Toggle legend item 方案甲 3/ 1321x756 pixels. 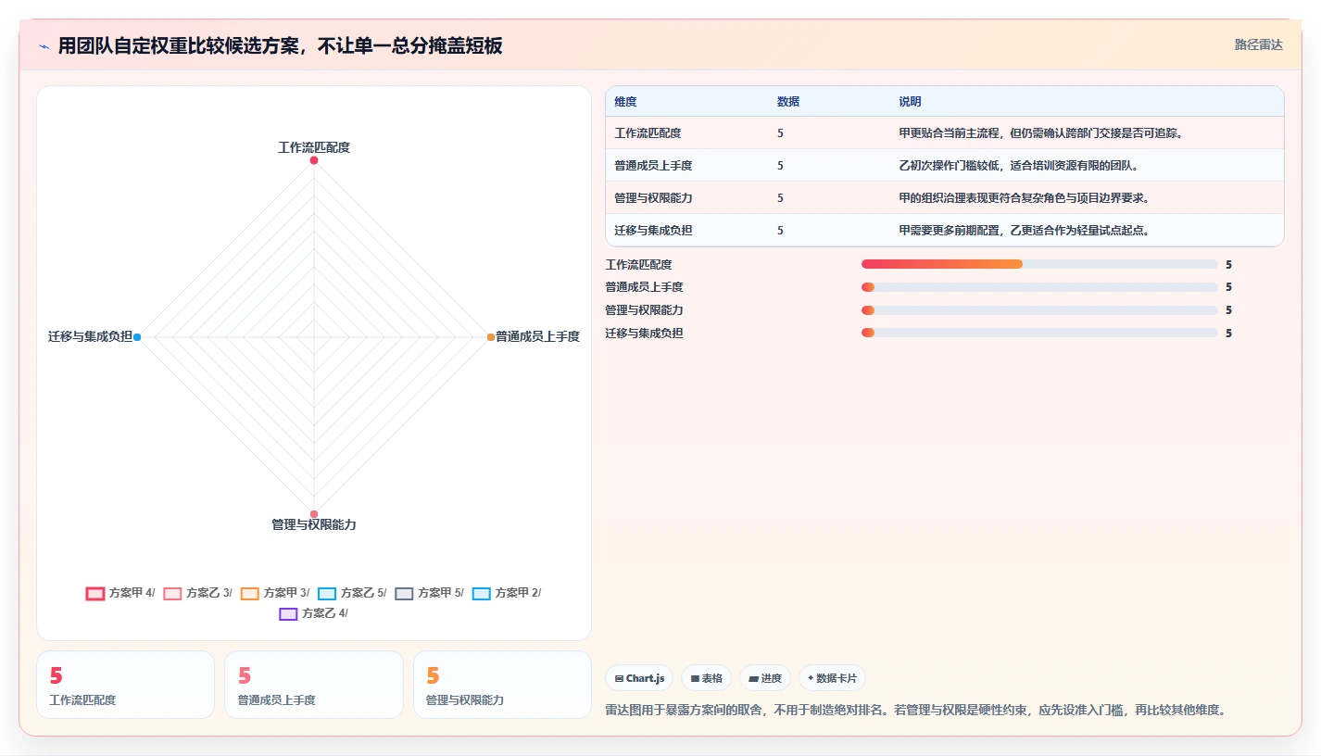pyautogui.click(x=275, y=593)
